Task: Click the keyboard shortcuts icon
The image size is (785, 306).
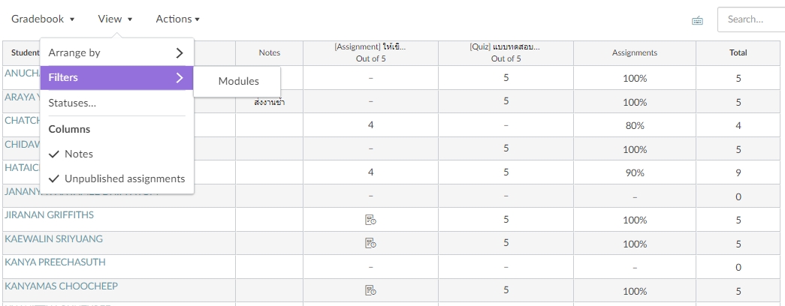Action: pyautogui.click(x=697, y=20)
